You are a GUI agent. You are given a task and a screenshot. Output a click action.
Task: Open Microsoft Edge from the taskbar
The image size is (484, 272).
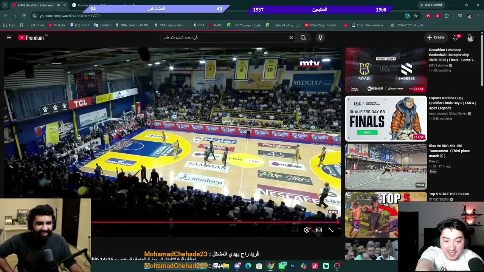point(248,266)
